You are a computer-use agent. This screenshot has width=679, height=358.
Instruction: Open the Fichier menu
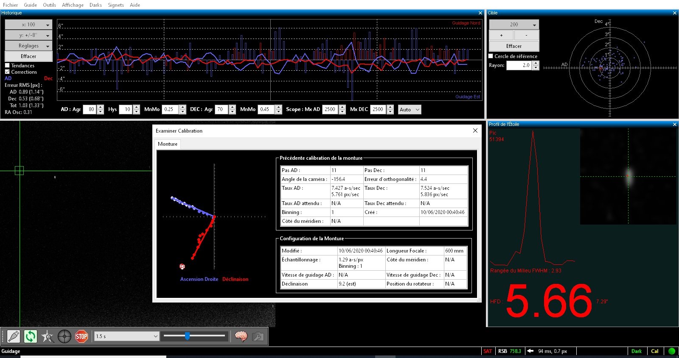point(10,5)
